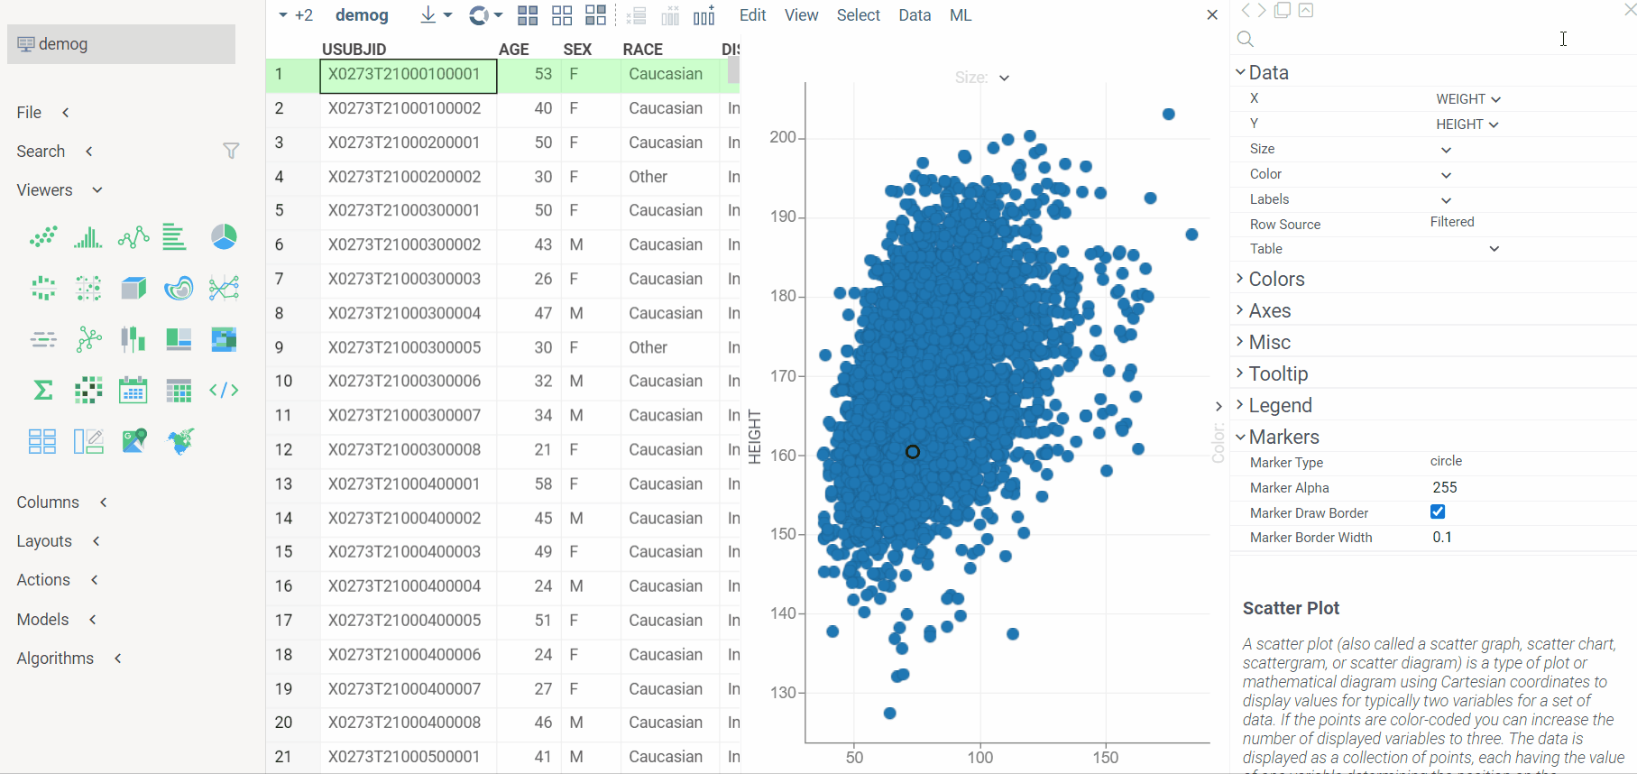Viewport: 1637px width, 774px height.
Task: Expand the Columns sidebar section
Action: [61, 502]
